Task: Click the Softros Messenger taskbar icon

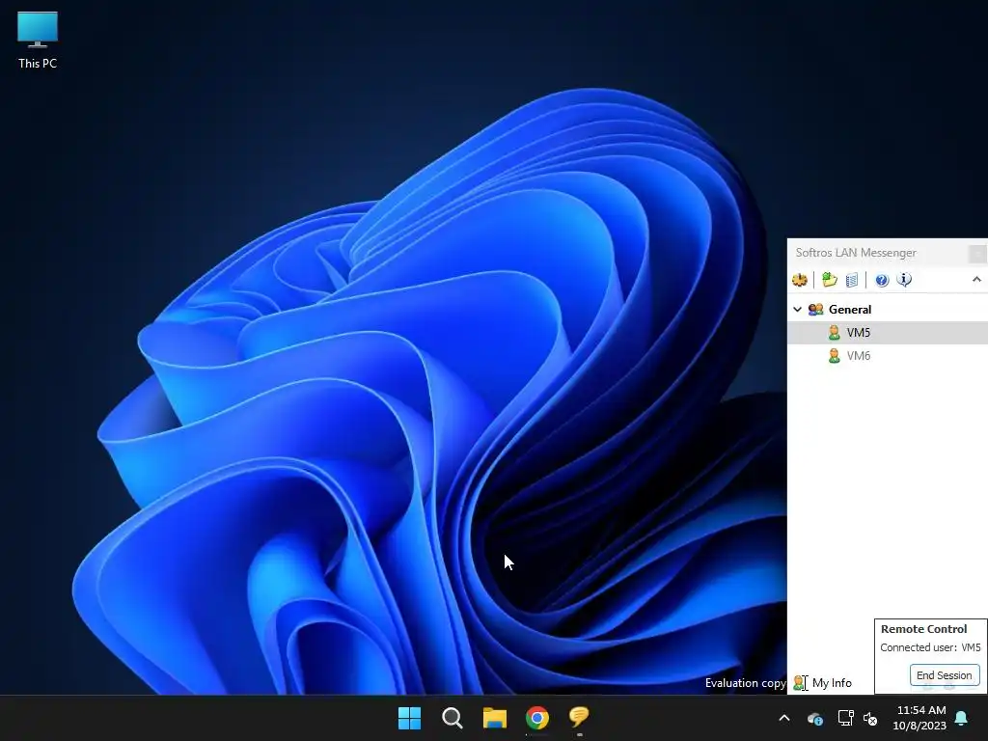Action: (579, 717)
